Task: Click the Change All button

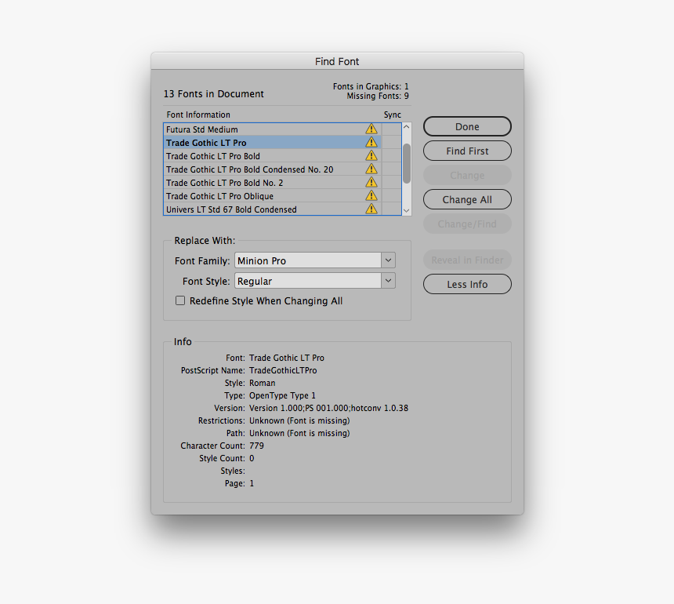Action: [467, 199]
